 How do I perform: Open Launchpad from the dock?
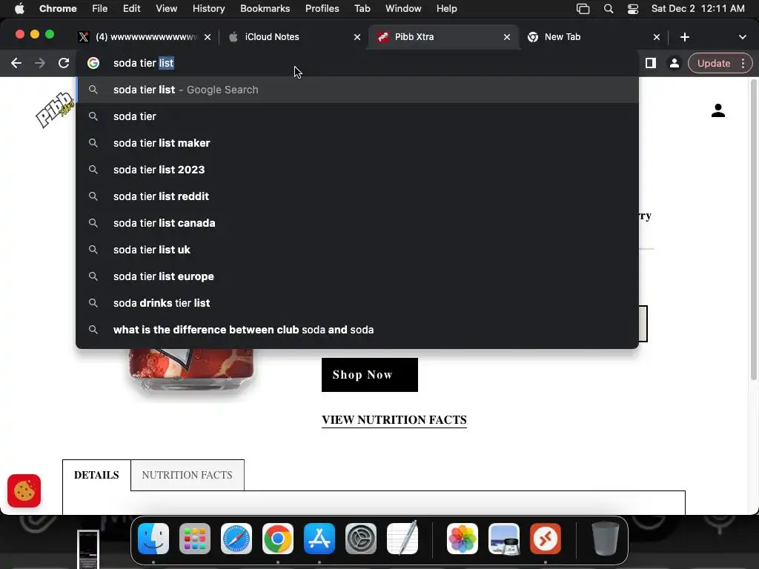coord(195,539)
